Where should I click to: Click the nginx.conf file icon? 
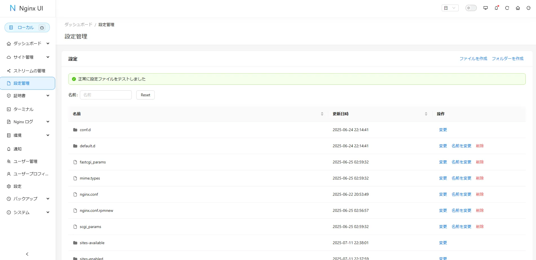tap(75, 194)
